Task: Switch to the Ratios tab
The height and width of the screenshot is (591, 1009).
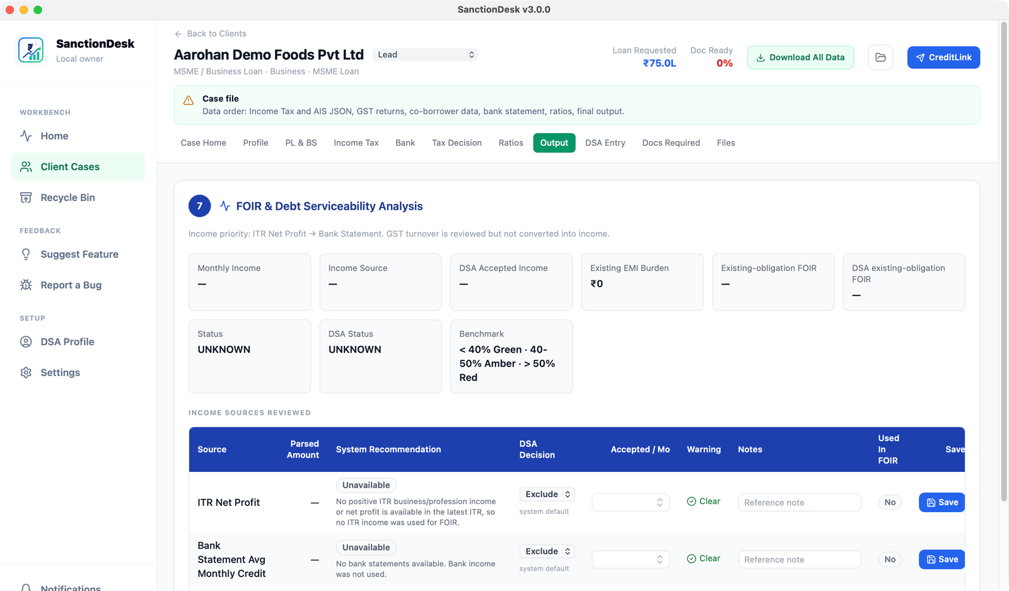Action: click(511, 143)
